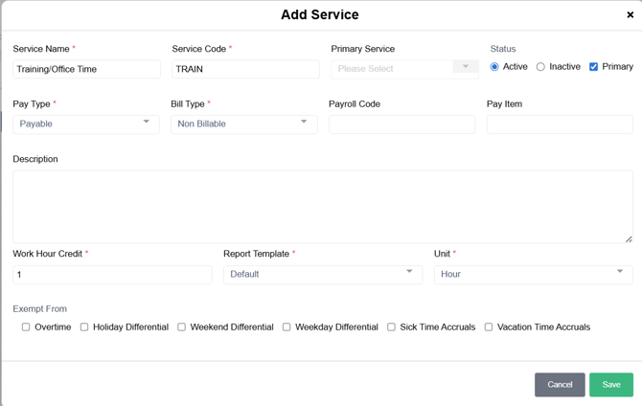Open the Primary Service dropdown
The image size is (642, 406).
click(404, 69)
